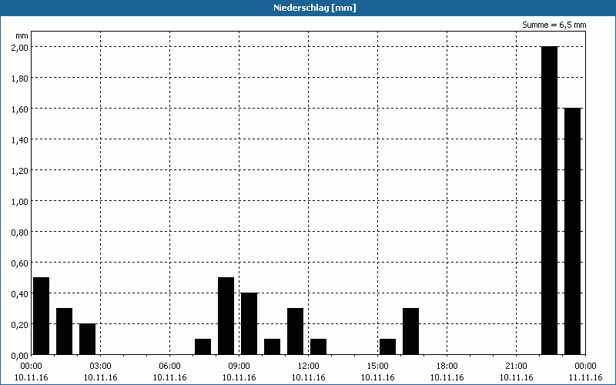616x385 pixels.
Task: Click the 0,30 mm bar between 00:00 and 03:00
Action: (65, 331)
